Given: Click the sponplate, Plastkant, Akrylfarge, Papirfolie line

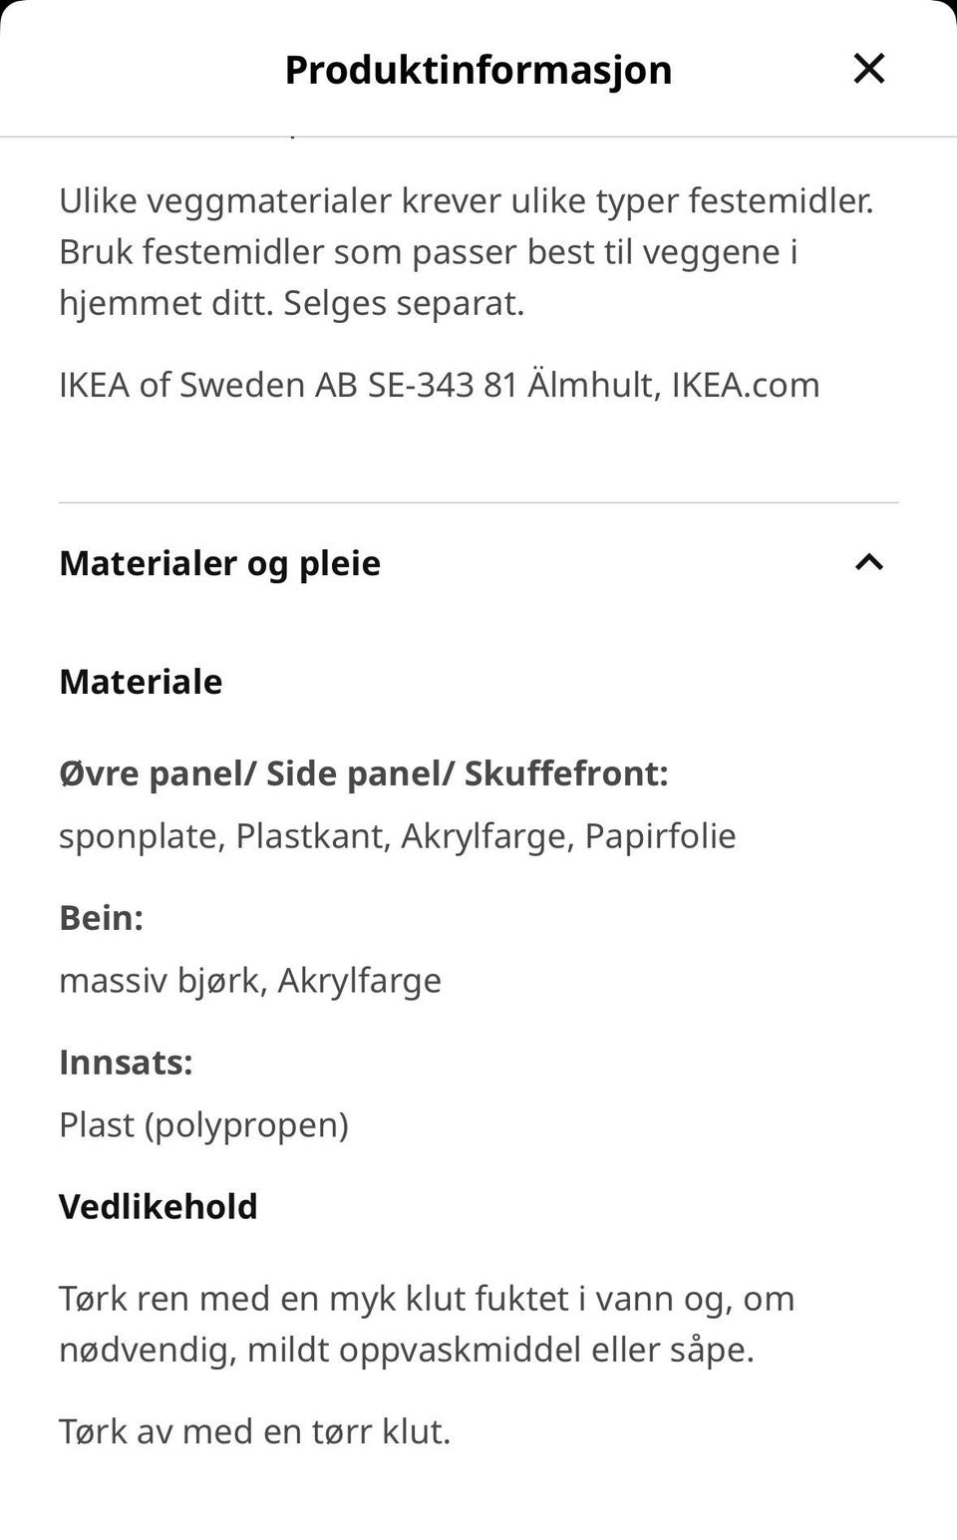Looking at the screenshot, I should tap(398, 835).
